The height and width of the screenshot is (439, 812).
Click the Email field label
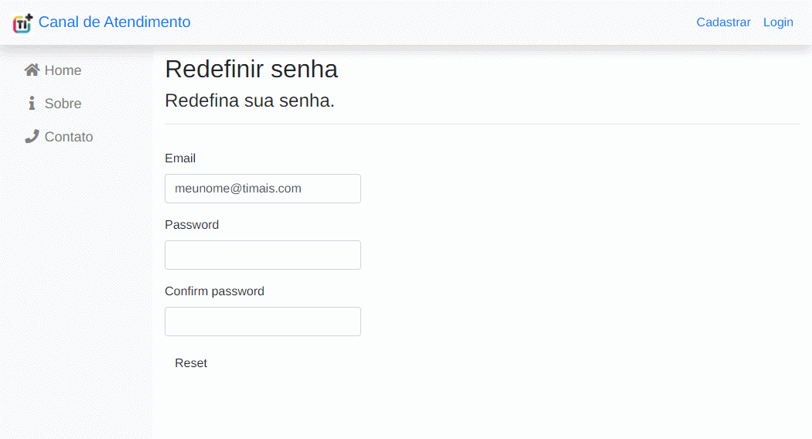coord(180,158)
